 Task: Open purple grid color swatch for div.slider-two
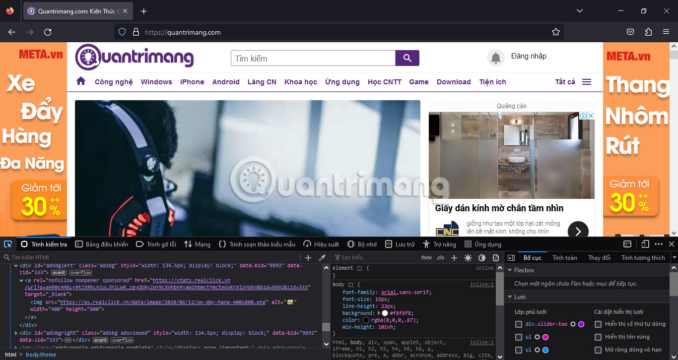click(x=581, y=324)
